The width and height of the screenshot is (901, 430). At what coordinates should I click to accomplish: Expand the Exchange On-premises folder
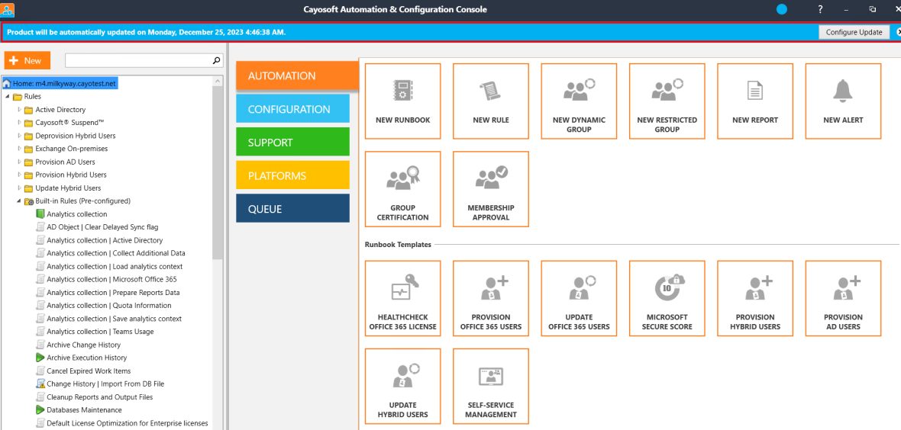pyautogui.click(x=19, y=149)
